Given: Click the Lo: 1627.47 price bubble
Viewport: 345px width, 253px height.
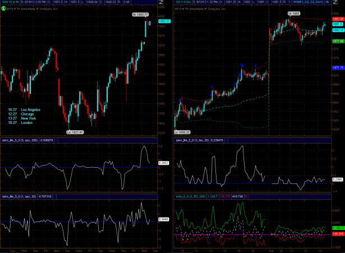Looking at the screenshot, I should [74, 132].
